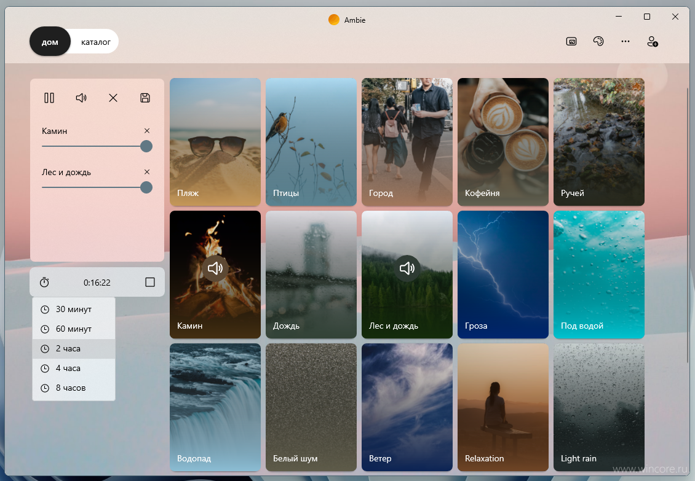This screenshot has width=695, height=481.
Task: Open the каталог tab
Action: (95, 42)
